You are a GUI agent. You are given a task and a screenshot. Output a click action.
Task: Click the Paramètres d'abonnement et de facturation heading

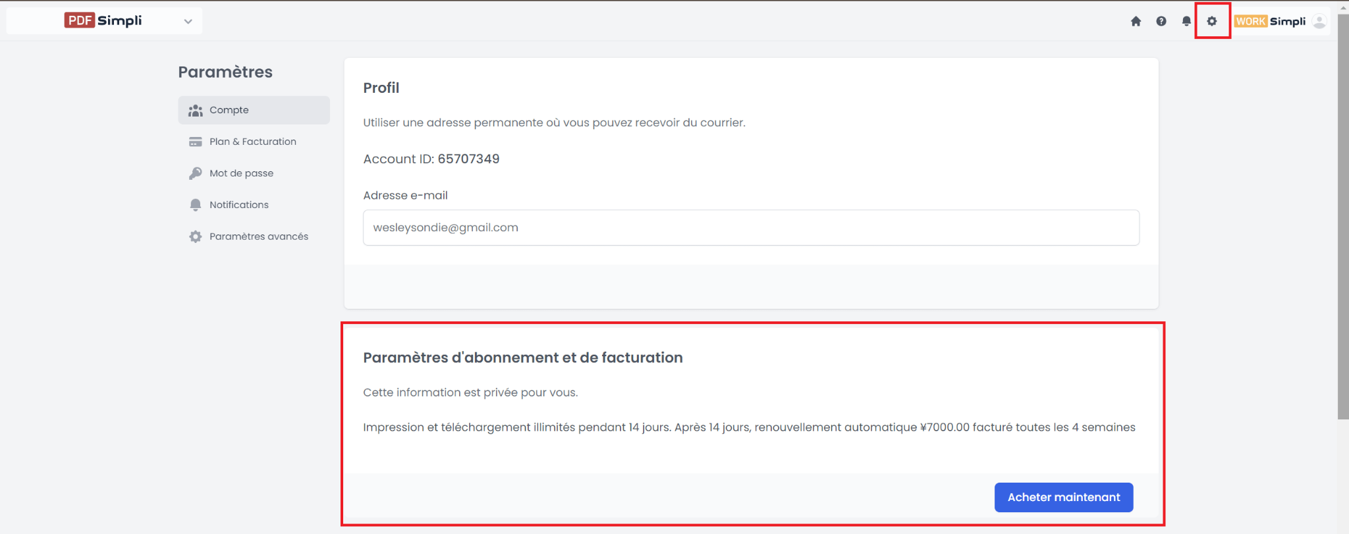click(523, 358)
